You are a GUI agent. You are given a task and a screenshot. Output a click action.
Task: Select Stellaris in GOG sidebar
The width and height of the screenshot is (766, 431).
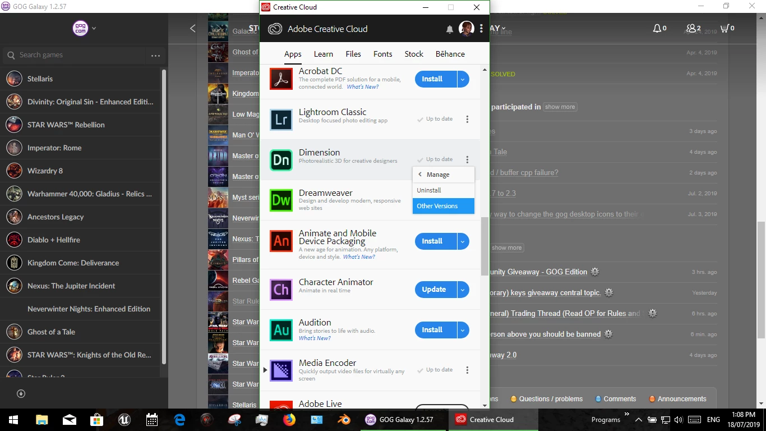point(80,79)
